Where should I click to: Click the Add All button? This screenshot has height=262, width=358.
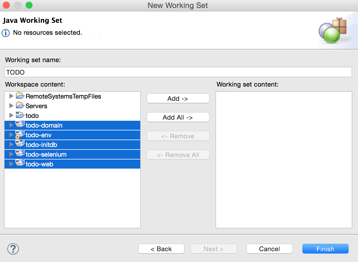(178, 117)
